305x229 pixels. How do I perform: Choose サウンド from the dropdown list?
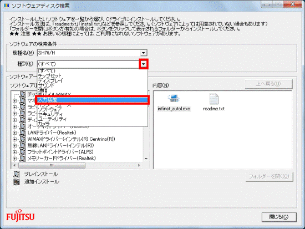[x=92, y=85]
